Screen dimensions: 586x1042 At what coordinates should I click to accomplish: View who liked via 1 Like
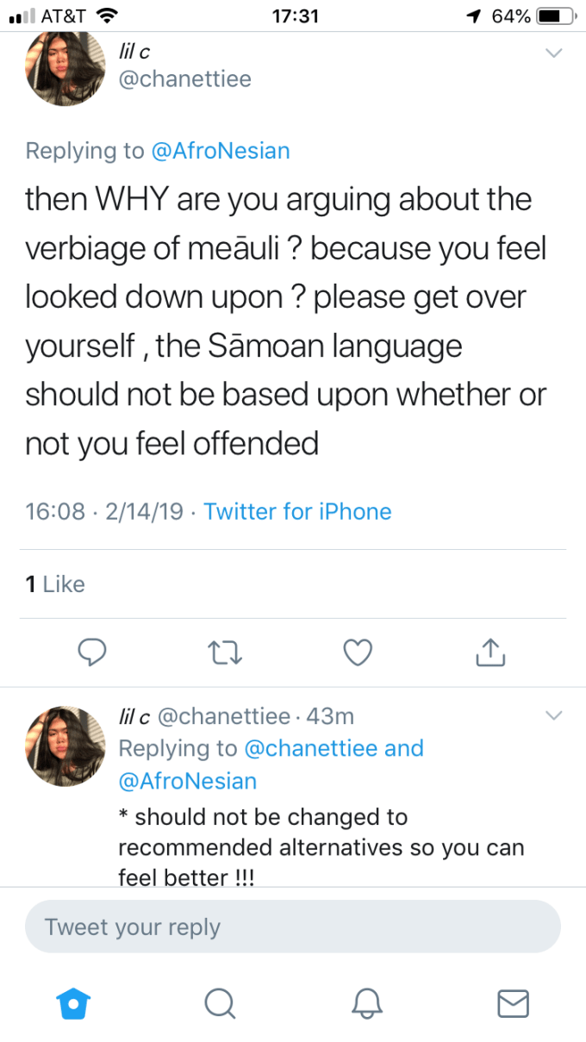tap(55, 584)
